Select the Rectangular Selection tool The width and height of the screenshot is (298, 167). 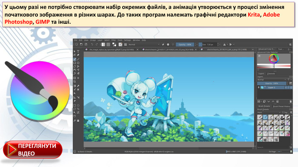point(74,106)
